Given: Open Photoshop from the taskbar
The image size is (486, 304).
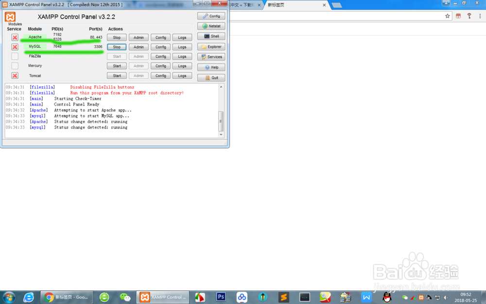Looking at the screenshot, I should coord(221,297).
